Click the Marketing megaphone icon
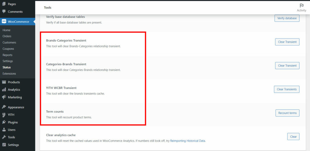This screenshot has width=310, height=151. [x=4, y=97]
